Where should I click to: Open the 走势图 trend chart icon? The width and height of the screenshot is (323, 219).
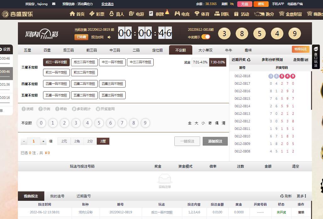click(306, 60)
